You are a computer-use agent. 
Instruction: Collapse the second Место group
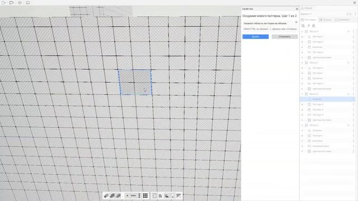302,63
